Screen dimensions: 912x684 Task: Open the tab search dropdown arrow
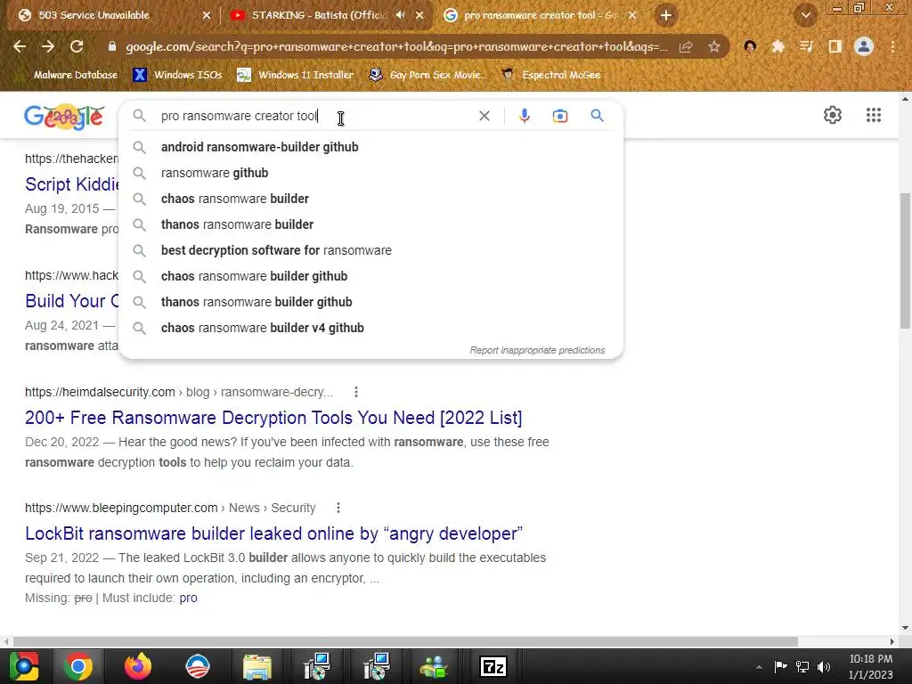click(x=806, y=16)
